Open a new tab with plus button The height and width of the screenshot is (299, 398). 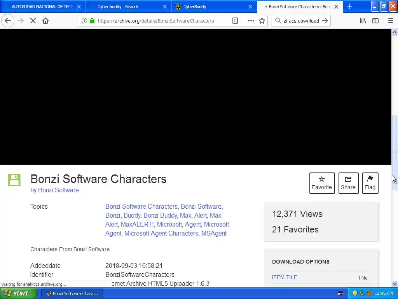tap(349, 6)
